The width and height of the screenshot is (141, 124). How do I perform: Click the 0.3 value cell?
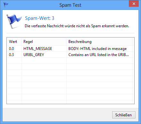[x=12, y=55]
